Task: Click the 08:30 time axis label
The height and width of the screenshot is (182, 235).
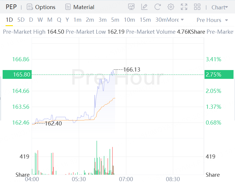Action: 173,179
